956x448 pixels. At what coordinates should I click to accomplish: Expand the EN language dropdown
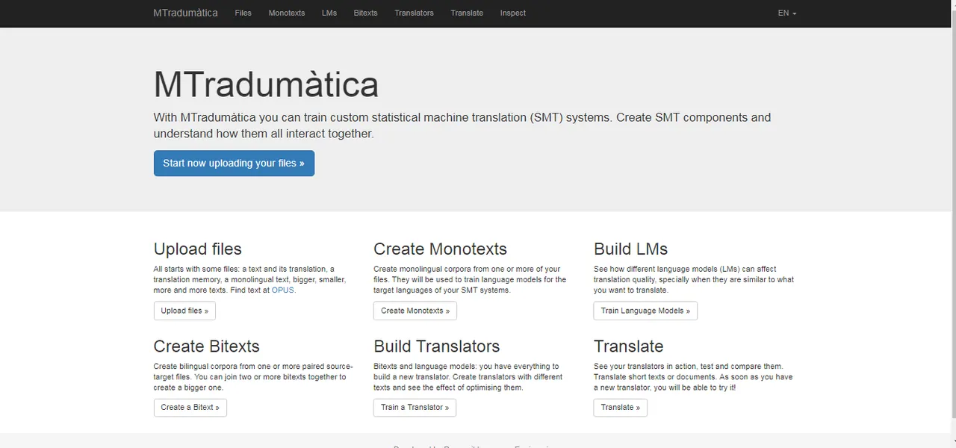(787, 13)
